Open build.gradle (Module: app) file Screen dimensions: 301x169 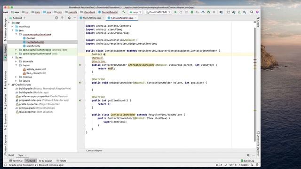click(x=34, y=92)
